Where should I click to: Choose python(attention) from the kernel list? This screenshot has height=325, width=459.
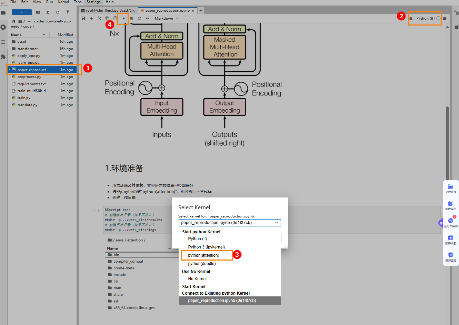(203, 255)
